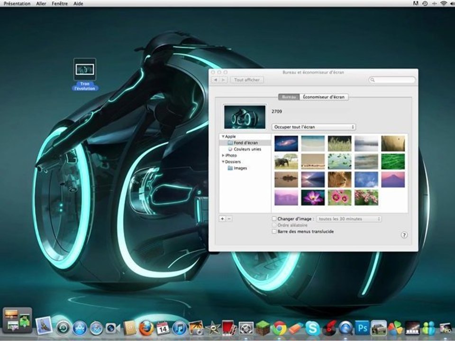
Task: Pick the pink flowers wallpaper thumbnail
Action: point(339,197)
